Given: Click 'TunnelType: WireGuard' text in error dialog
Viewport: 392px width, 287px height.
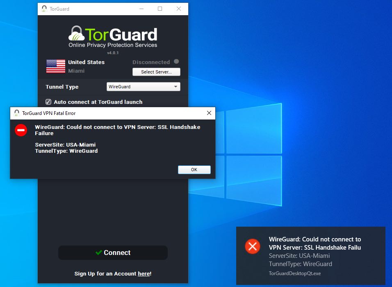Looking at the screenshot, I should point(66,151).
